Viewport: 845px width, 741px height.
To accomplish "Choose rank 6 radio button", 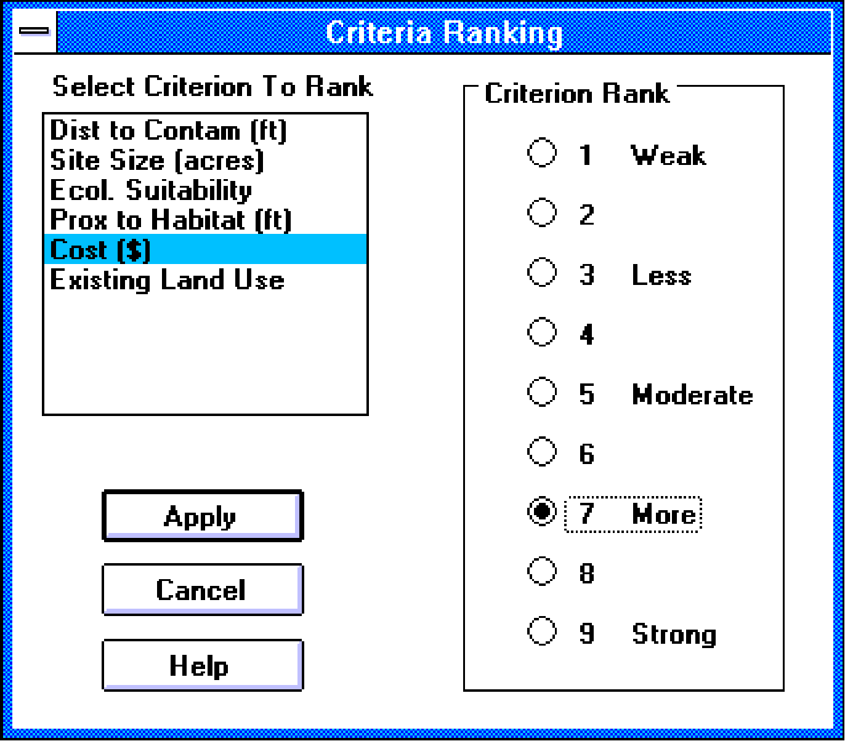I will tap(543, 452).
